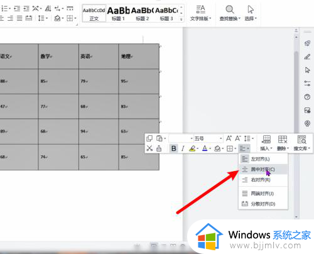Open the 删除 table delete menu
This screenshot has height=254, width=314.
click(283, 143)
